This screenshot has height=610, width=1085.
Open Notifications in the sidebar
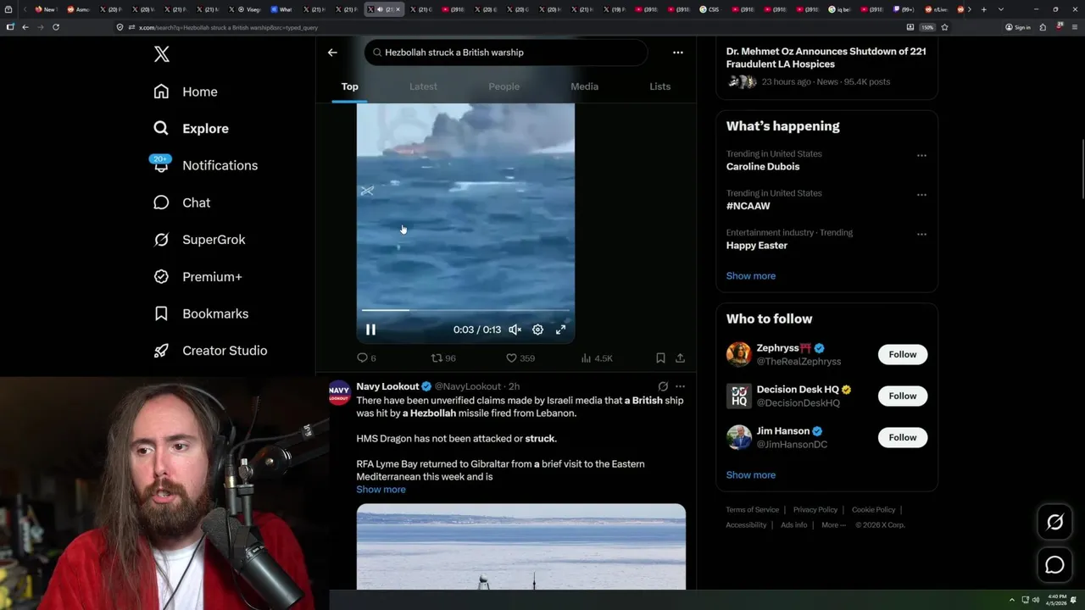tap(205, 165)
